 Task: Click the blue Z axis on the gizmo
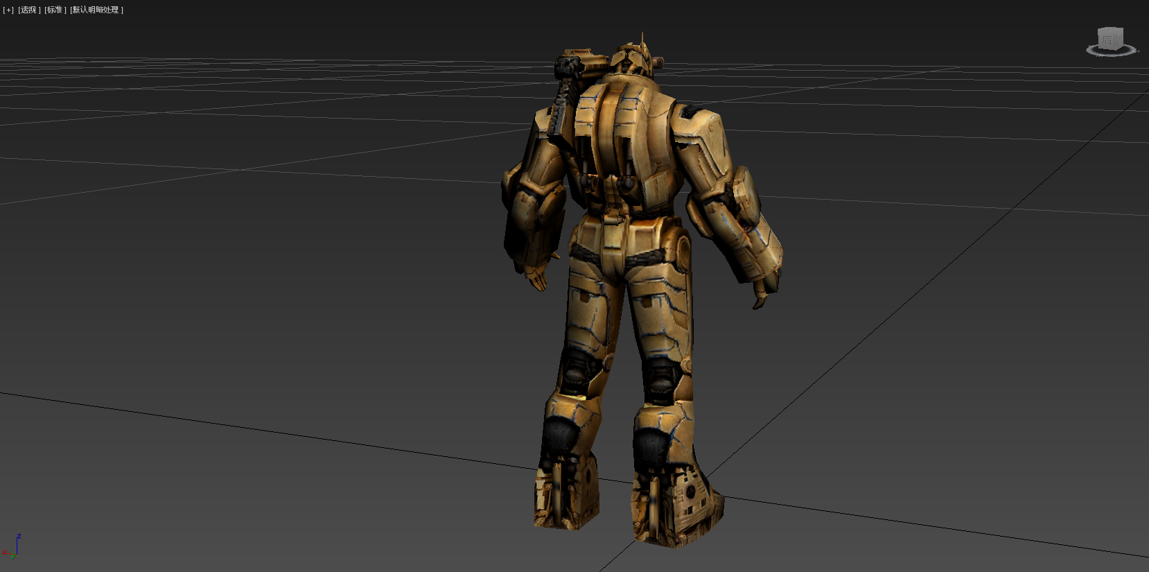(17, 546)
